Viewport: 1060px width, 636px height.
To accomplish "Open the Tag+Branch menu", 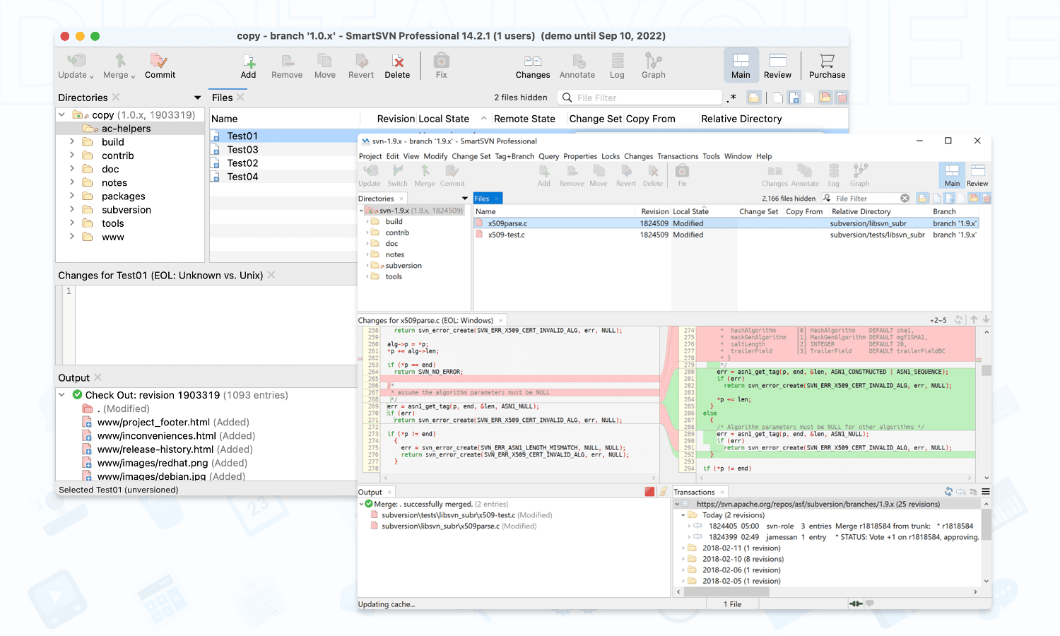I will 514,156.
